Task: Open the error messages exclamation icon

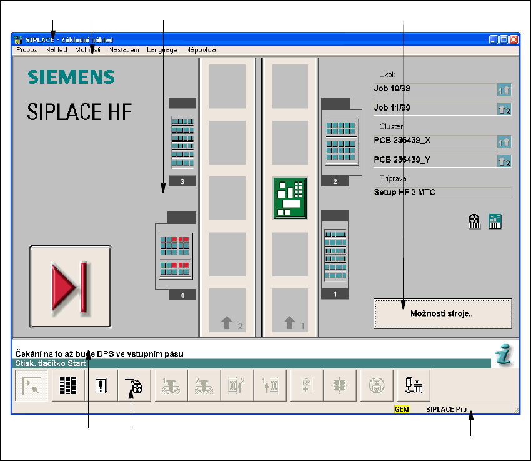Action: tap(101, 385)
